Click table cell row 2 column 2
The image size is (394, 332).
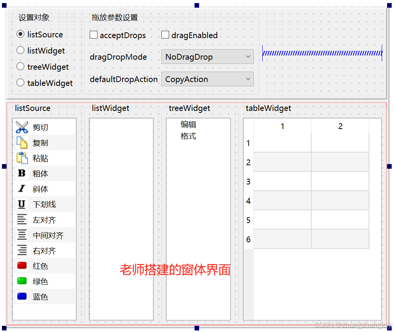point(340,162)
